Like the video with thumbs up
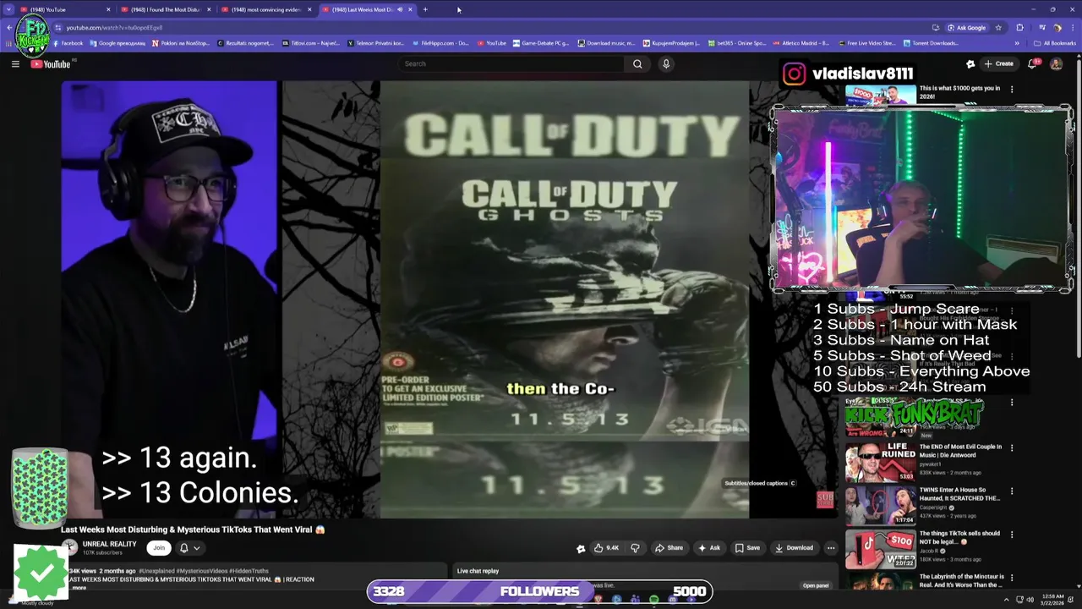 (606, 548)
